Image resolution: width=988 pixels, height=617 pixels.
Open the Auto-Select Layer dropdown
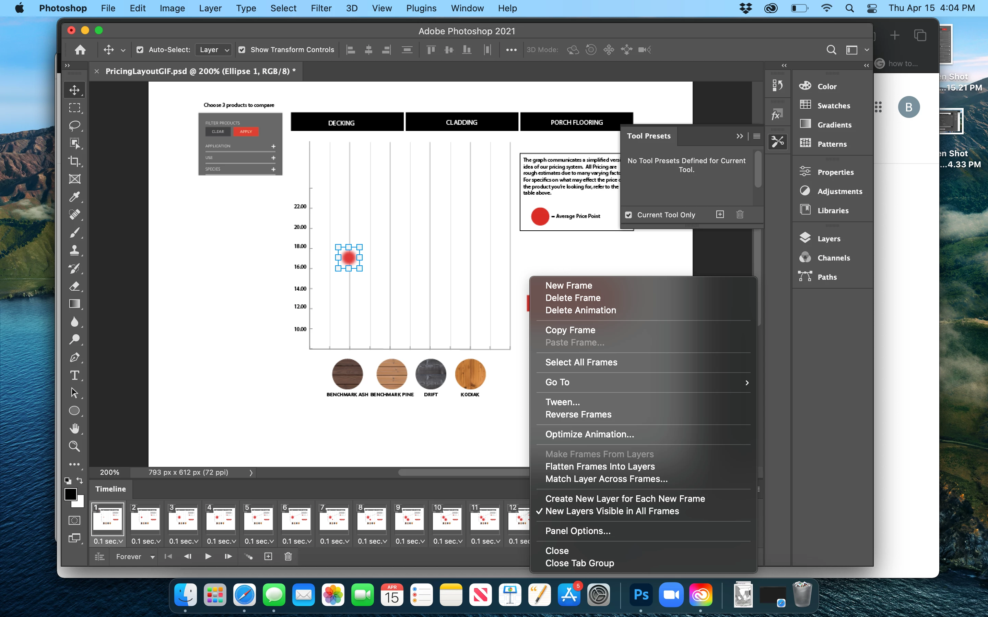(214, 50)
